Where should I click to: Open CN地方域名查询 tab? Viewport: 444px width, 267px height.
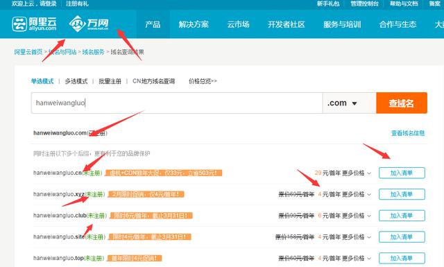point(154,81)
